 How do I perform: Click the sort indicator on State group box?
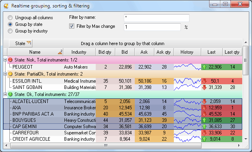pyautogui.click(x=29, y=43)
